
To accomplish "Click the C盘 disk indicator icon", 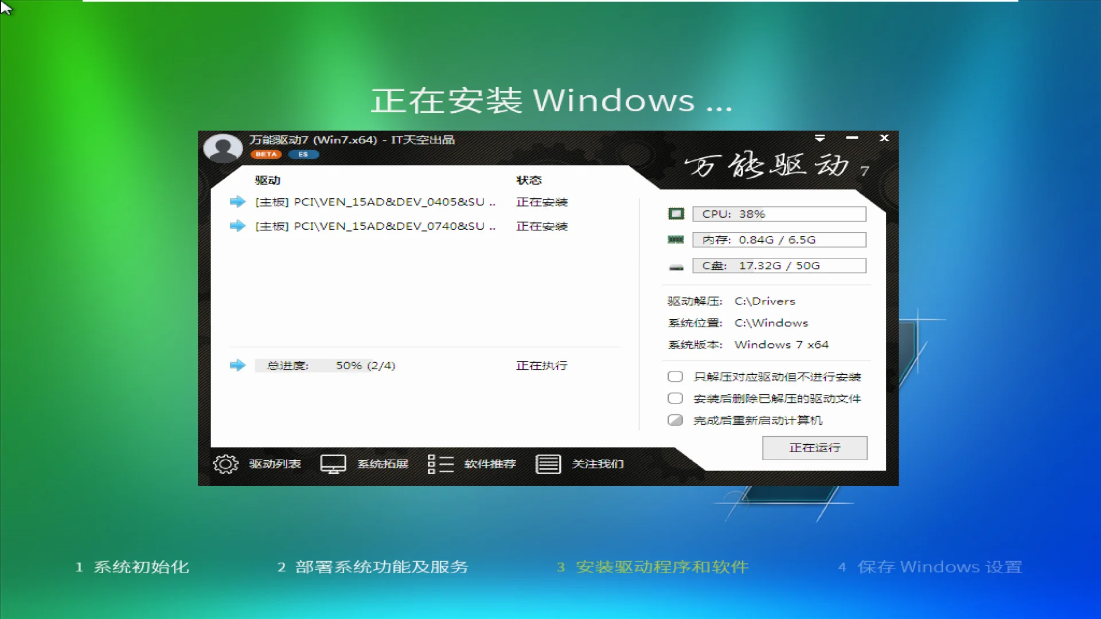I will click(676, 266).
